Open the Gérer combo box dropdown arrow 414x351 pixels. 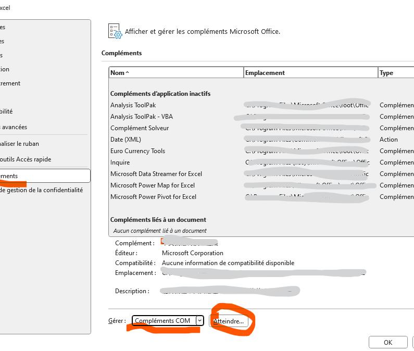200,321
